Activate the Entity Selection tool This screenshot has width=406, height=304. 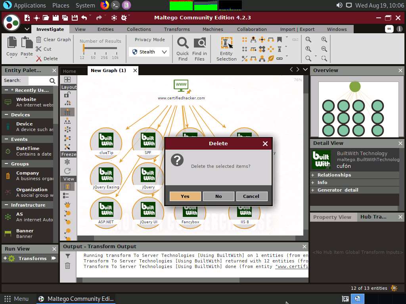click(226, 49)
